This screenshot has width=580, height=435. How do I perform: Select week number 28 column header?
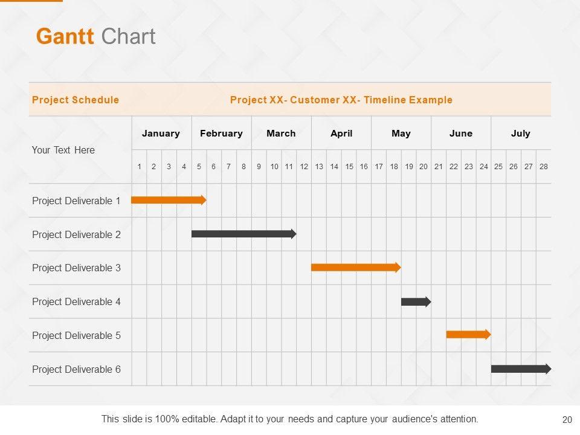(544, 167)
